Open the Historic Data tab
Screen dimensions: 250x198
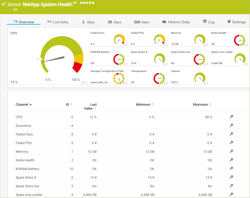176,22
